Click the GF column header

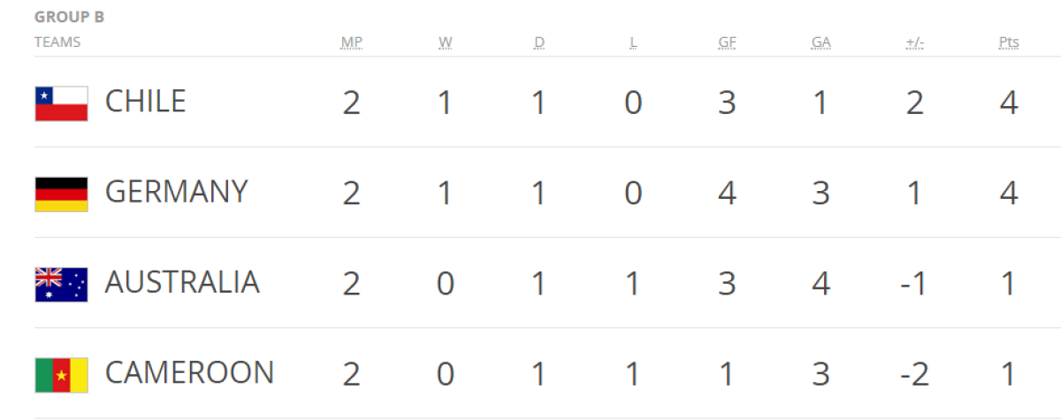(x=727, y=42)
